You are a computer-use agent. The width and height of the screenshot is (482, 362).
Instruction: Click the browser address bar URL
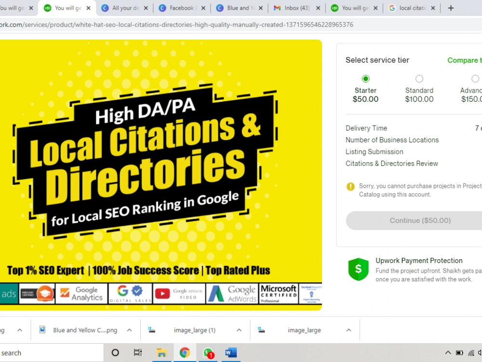[x=176, y=25]
